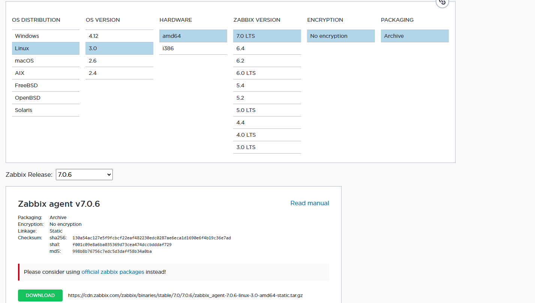Select Archive packaging option
Viewport: 535px width, 303px height.
click(x=415, y=36)
